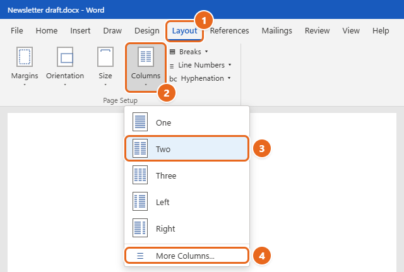Expand the arrow under Columns

(x=146, y=85)
